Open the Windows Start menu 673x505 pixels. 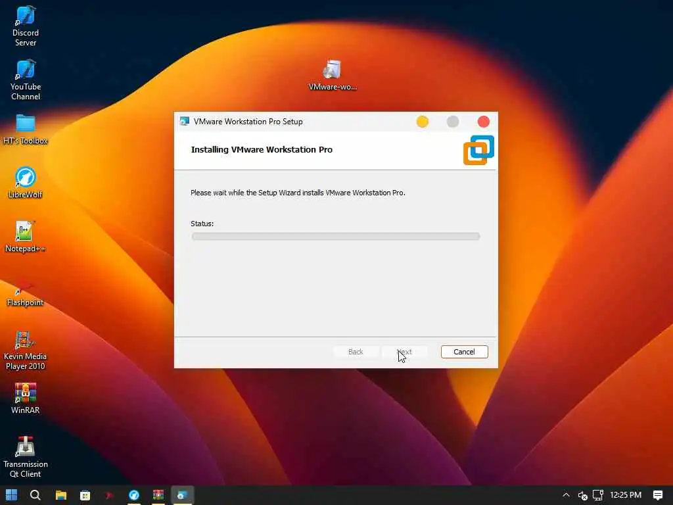pos(12,495)
